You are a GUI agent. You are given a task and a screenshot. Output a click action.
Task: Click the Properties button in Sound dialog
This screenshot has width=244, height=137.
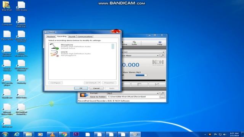(x=109, y=83)
